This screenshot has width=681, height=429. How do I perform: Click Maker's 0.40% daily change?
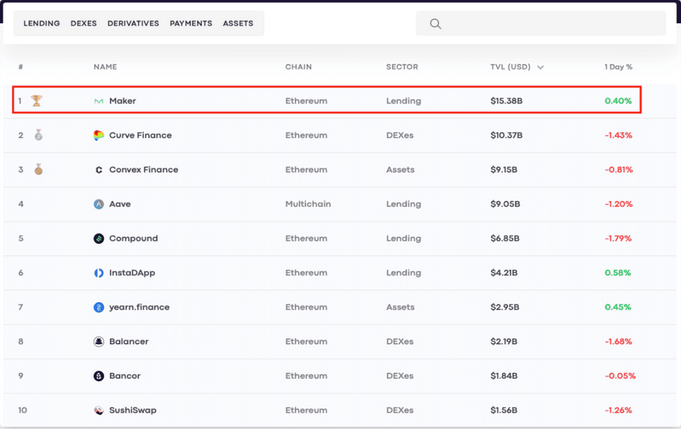618,101
